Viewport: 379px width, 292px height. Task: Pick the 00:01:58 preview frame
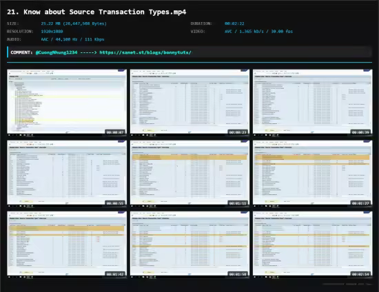[189, 244]
